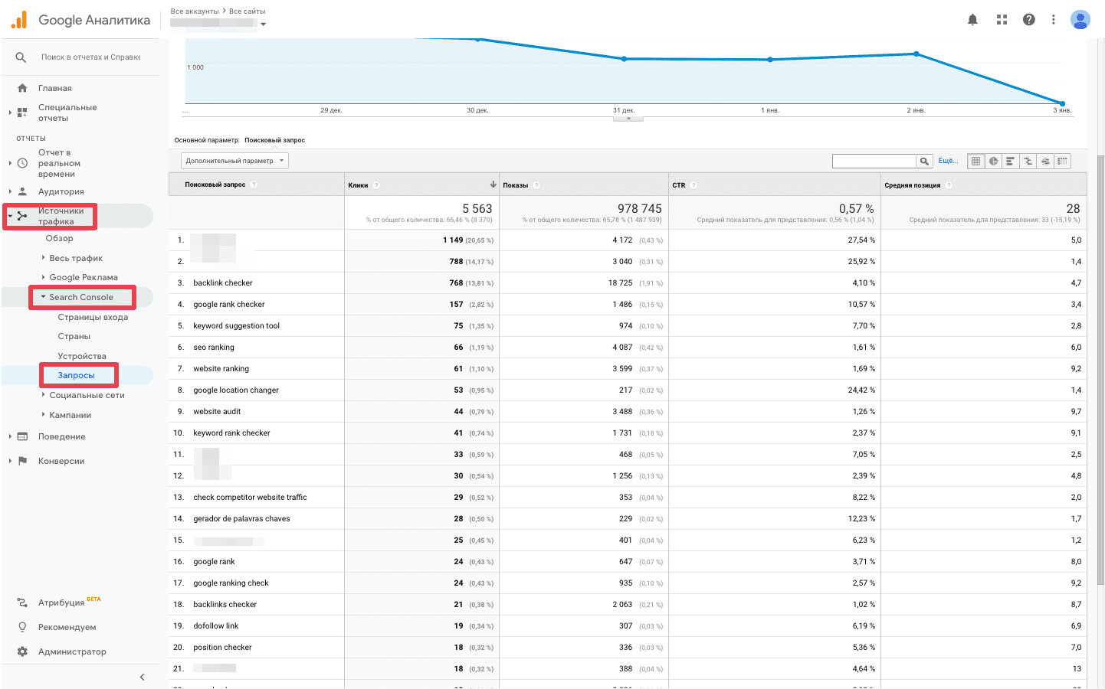The width and height of the screenshot is (1105, 689).
Task: Click the 31 дек. data point on chart
Action: [x=624, y=59]
